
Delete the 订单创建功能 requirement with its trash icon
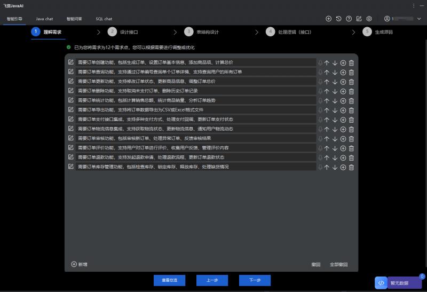pos(351,62)
